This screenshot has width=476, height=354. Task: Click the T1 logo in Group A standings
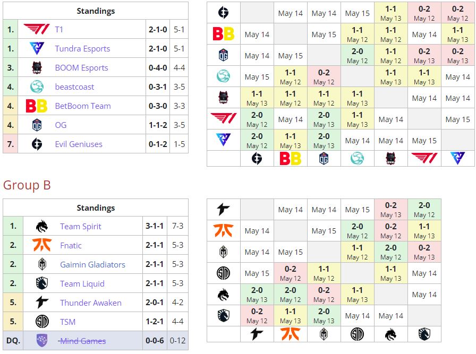coord(37,30)
